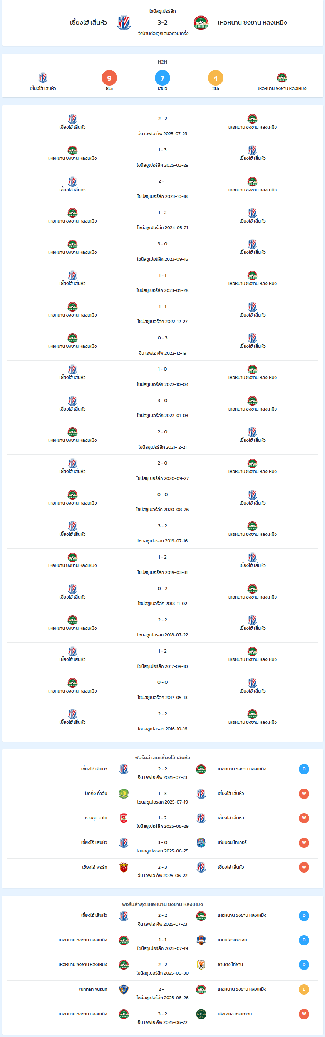Click the Tianjin Tiger team crest
Screen dimensions: 325x1037
point(201,842)
